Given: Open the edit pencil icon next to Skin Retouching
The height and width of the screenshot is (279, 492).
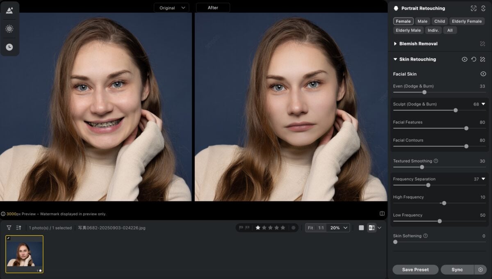Looking at the screenshot, I should [x=483, y=59].
